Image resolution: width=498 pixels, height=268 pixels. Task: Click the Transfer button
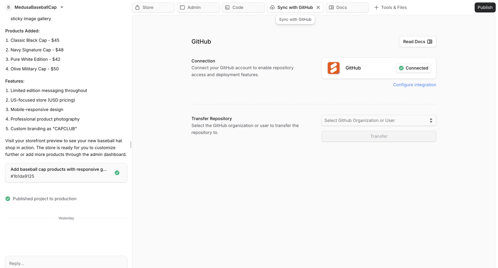point(379,136)
